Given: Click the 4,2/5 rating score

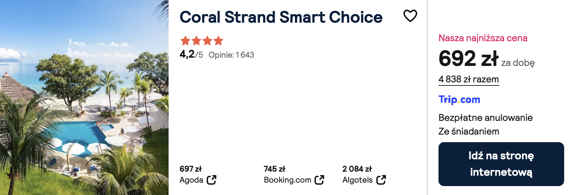Looking at the screenshot, I should point(191,54).
